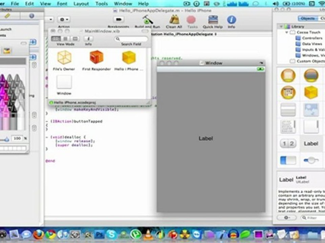Collapse the Cocoa Touch group
This screenshot has width=325, height=243.
coord(287,32)
